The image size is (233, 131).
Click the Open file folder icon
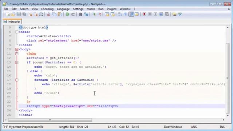[x=13, y=14]
